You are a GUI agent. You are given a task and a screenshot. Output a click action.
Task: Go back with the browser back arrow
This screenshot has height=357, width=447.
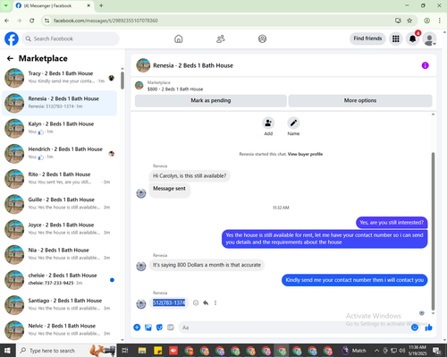[x=7, y=21]
